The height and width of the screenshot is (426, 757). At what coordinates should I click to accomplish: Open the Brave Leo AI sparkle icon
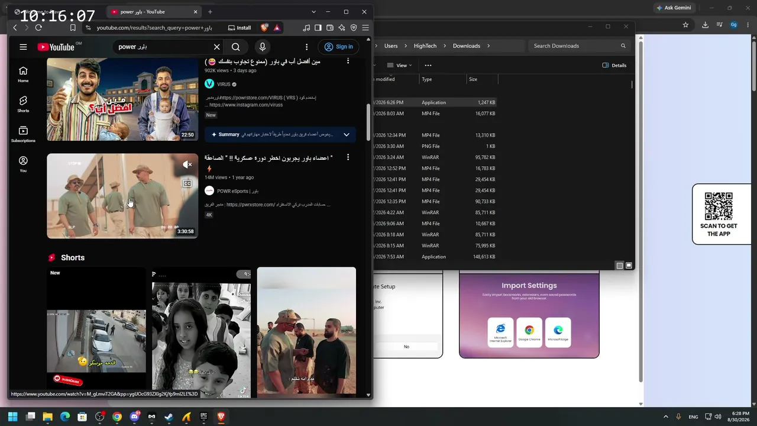pyautogui.click(x=342, y=28)
